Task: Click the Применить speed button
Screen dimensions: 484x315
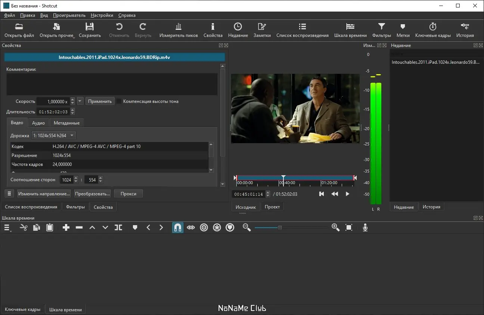Action: pos(100,101)
